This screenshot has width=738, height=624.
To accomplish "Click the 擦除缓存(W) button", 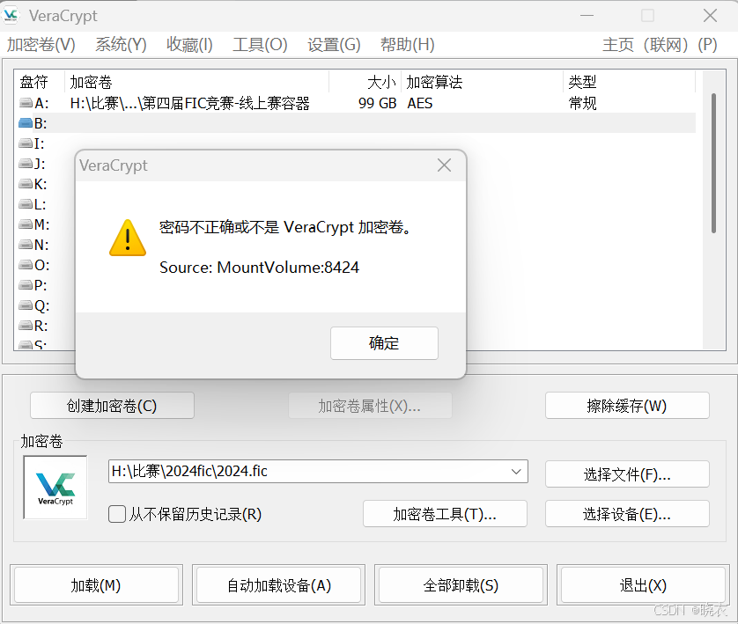I will pos(627,406).
